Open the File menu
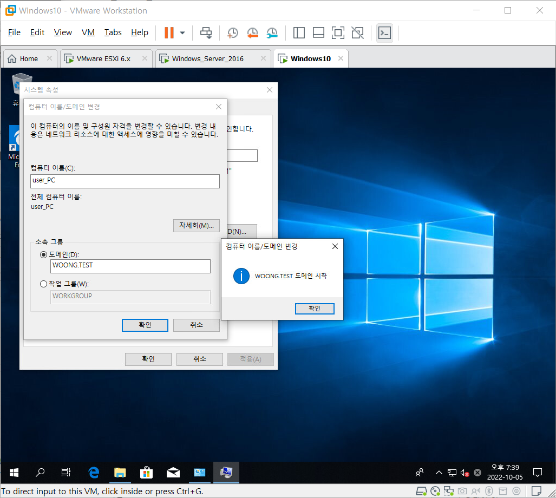This screenshot has height=498, width=556. (x=14, y=32)
